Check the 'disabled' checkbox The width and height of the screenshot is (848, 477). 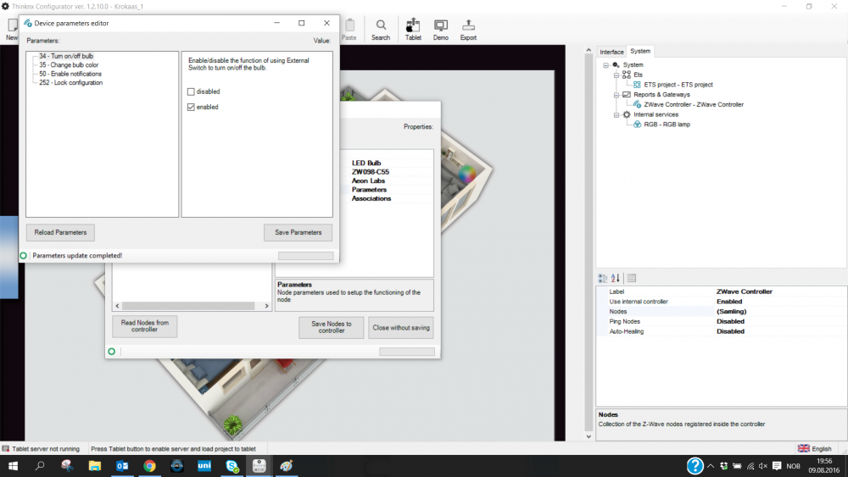point(191,92)
